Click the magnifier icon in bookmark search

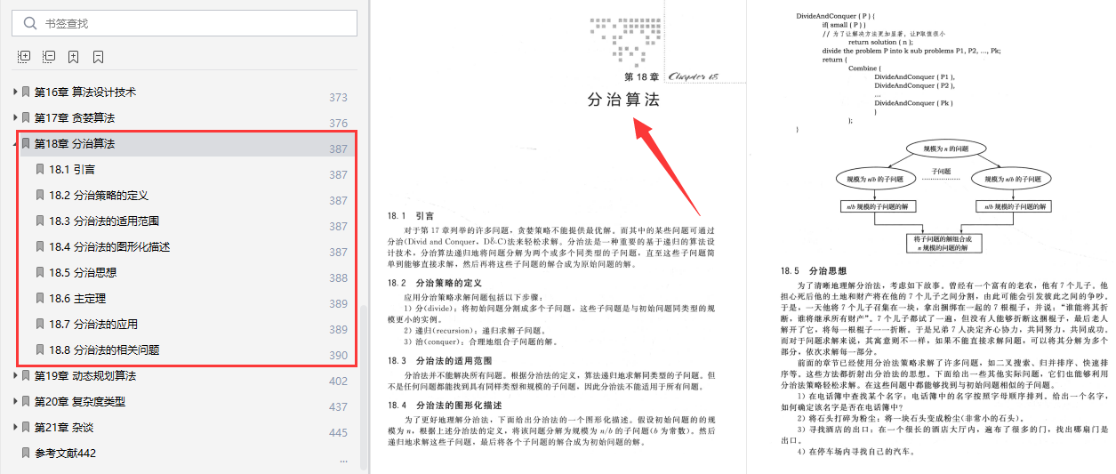(30, 23)
